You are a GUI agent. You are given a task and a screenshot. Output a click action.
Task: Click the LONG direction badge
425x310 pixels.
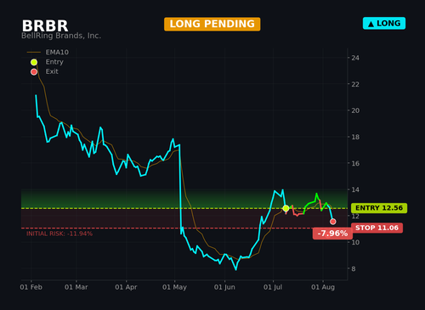[x=384, y=24]
